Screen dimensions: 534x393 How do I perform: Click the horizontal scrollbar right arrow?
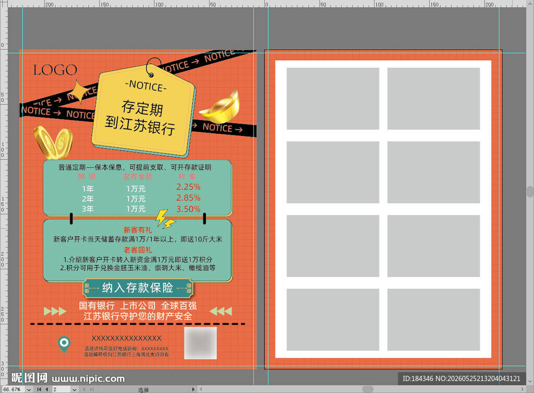523,389
